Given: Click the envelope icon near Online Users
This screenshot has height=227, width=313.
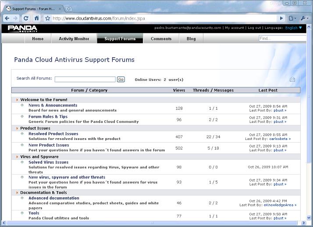Looking at the screenshot, I should coord(292,79).
